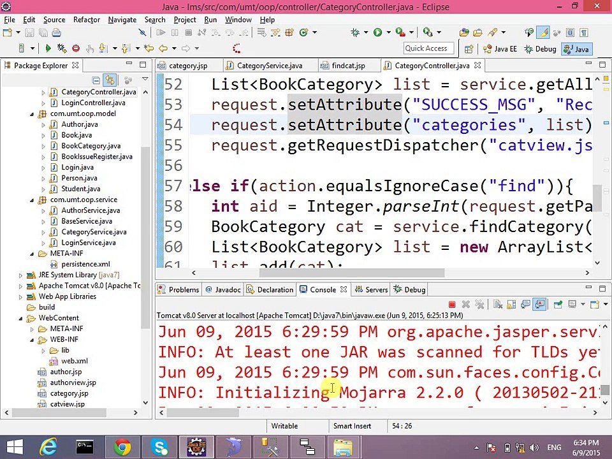This screenshot has width=612, height=459.
Task: Switch to the Debug perspective button
Action: point(540,48)
